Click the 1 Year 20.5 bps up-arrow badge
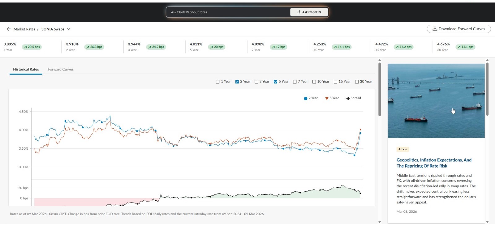 pyautogui.click(x=32, y=47)
